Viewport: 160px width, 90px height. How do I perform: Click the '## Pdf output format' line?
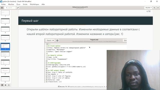56,70
